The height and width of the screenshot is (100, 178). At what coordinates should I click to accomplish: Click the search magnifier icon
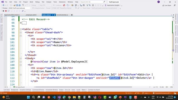[x=104, y=2]
